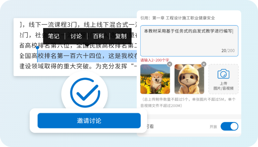Click the 开放 label beside the switch
Image resolution: width=258 pixels, height=147 pixels.
pyautogui.click(x=213, y=127)
